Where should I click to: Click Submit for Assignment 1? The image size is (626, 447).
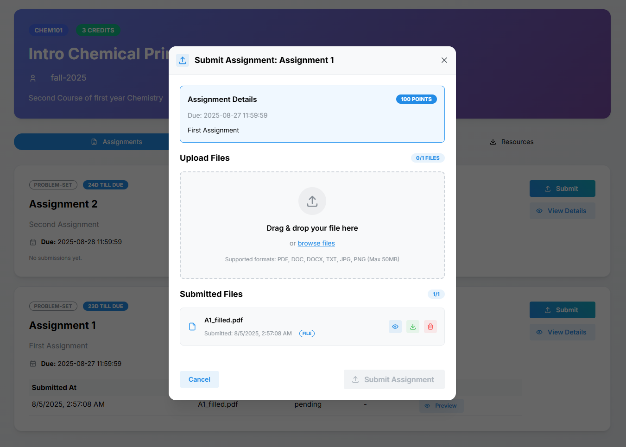point(562,310)
